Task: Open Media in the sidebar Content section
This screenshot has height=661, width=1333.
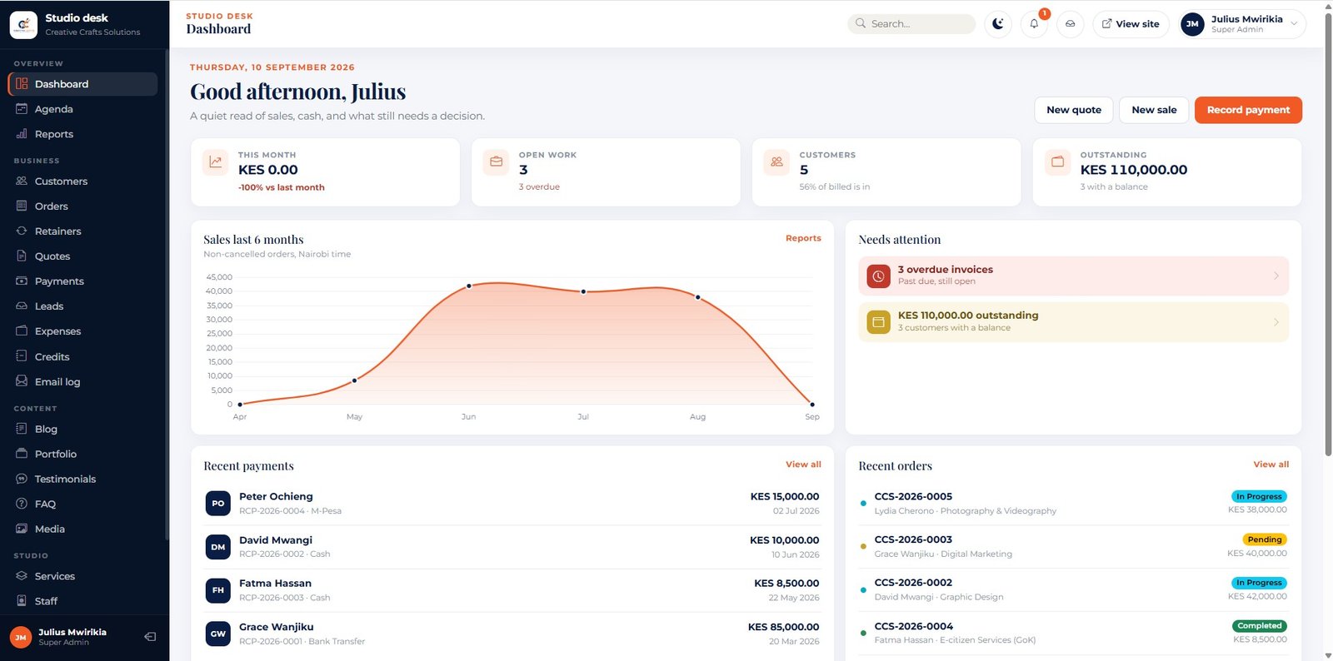Action: click(82, 529)
